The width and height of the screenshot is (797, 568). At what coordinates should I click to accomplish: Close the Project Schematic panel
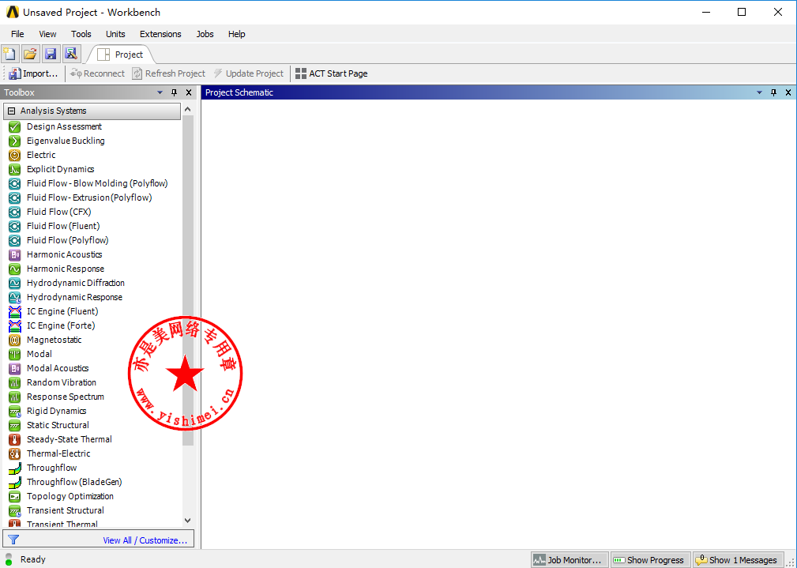[x=788, y=92]
